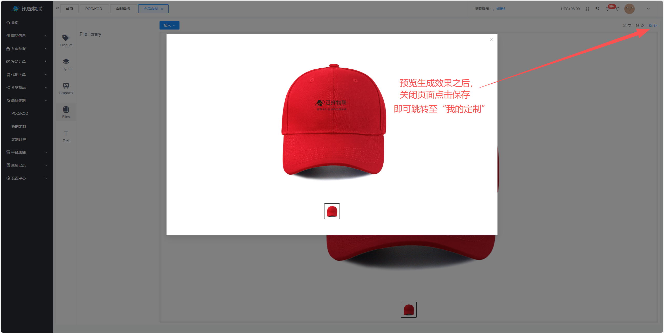Select the Text tool icon
The image size is (664, 333).
(x=66, y=133)
